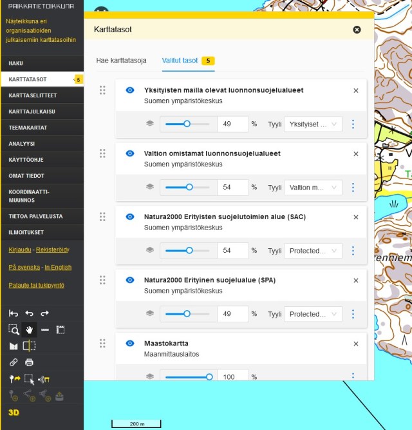Hide the Maastokartta layer using eye icon

(129, 344)
